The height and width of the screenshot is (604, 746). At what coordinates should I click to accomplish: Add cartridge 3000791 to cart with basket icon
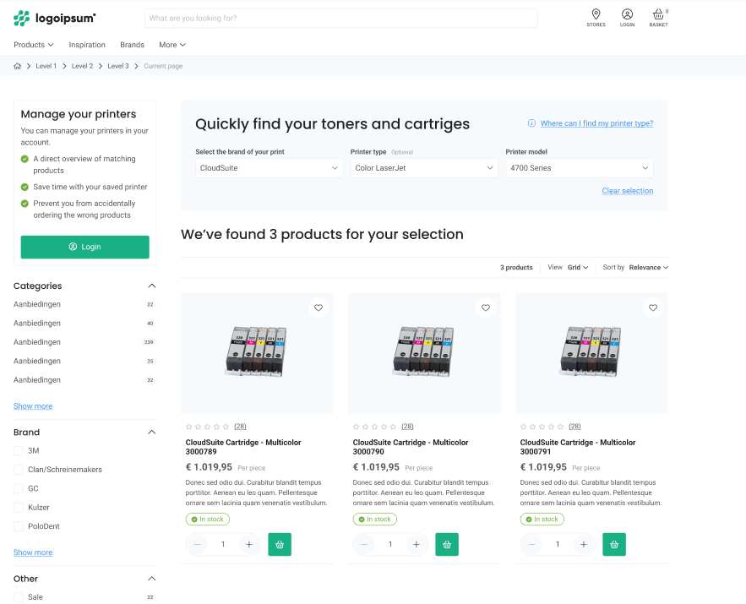click(x=614, y=544)
